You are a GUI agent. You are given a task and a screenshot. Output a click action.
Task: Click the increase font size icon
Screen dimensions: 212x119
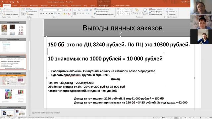tap(64, 10)
